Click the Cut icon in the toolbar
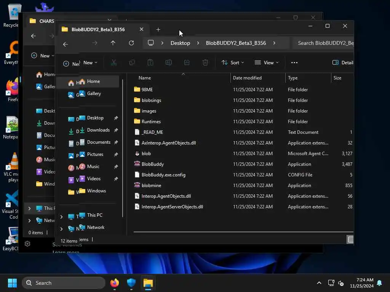 (113, 63)
